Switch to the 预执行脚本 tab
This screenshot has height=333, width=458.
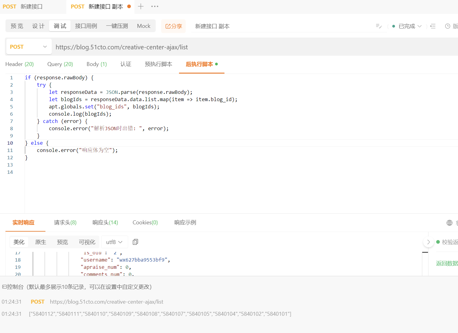(x=158, y=64)
